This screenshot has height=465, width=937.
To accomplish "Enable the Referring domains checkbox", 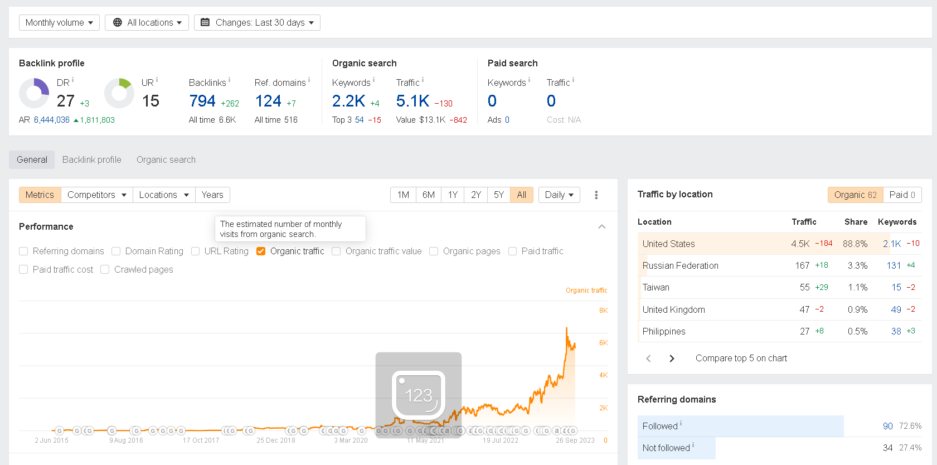I will [x=23, y=251].
